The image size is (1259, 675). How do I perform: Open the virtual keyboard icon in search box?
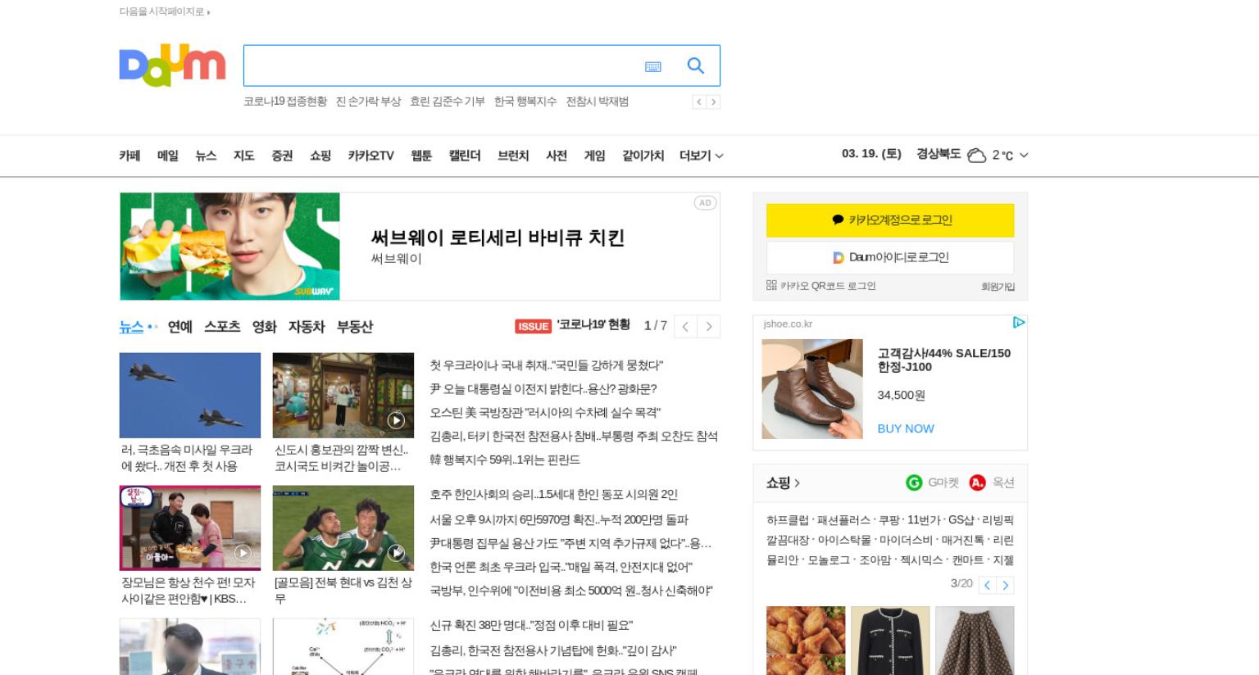click(653, 66)
